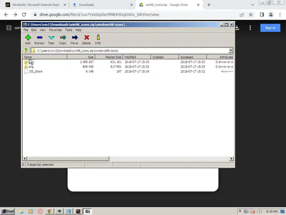This screenshot has height=215, width=286.
Task: Click the .DS_Store file name
Action: (x=35, y=71)
